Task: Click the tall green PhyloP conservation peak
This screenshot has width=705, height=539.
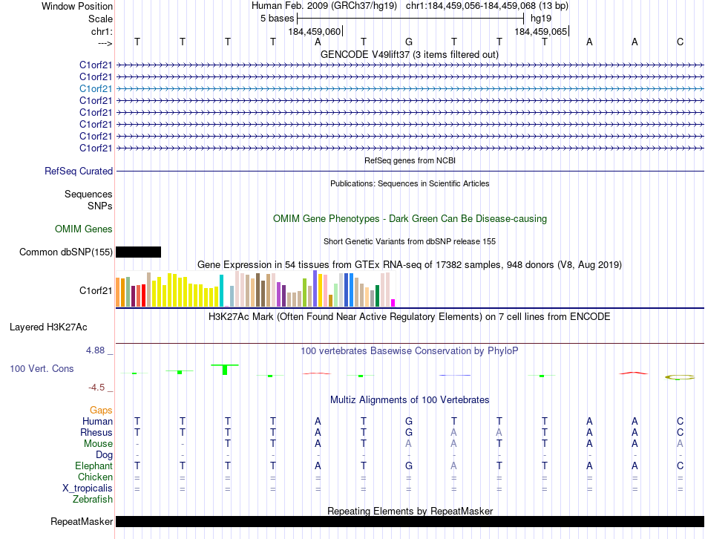Action: 225,370
